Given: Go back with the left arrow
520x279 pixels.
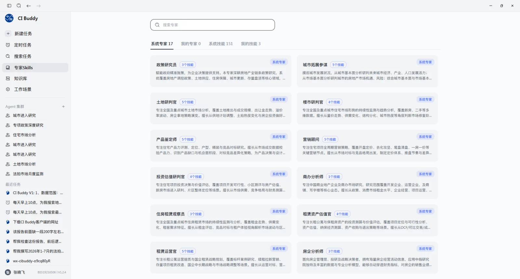Looking at the screenshot, I should point(29,6).
